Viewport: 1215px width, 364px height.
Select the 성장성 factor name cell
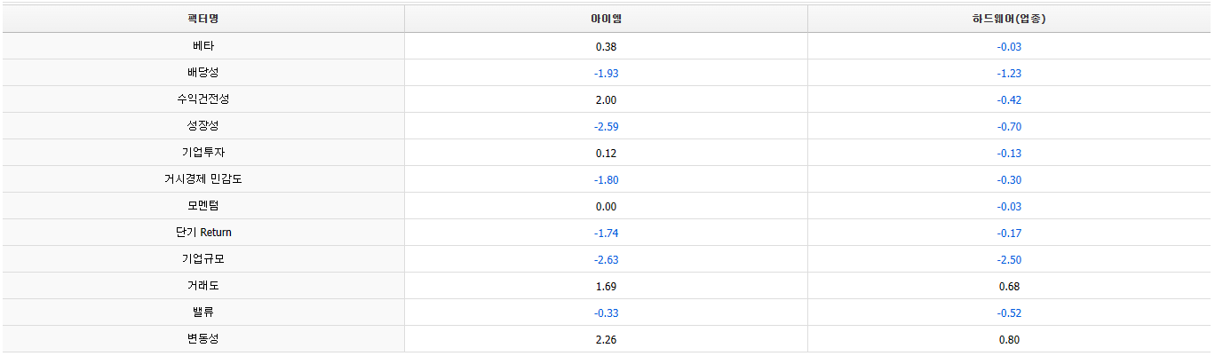coord(203,126)
